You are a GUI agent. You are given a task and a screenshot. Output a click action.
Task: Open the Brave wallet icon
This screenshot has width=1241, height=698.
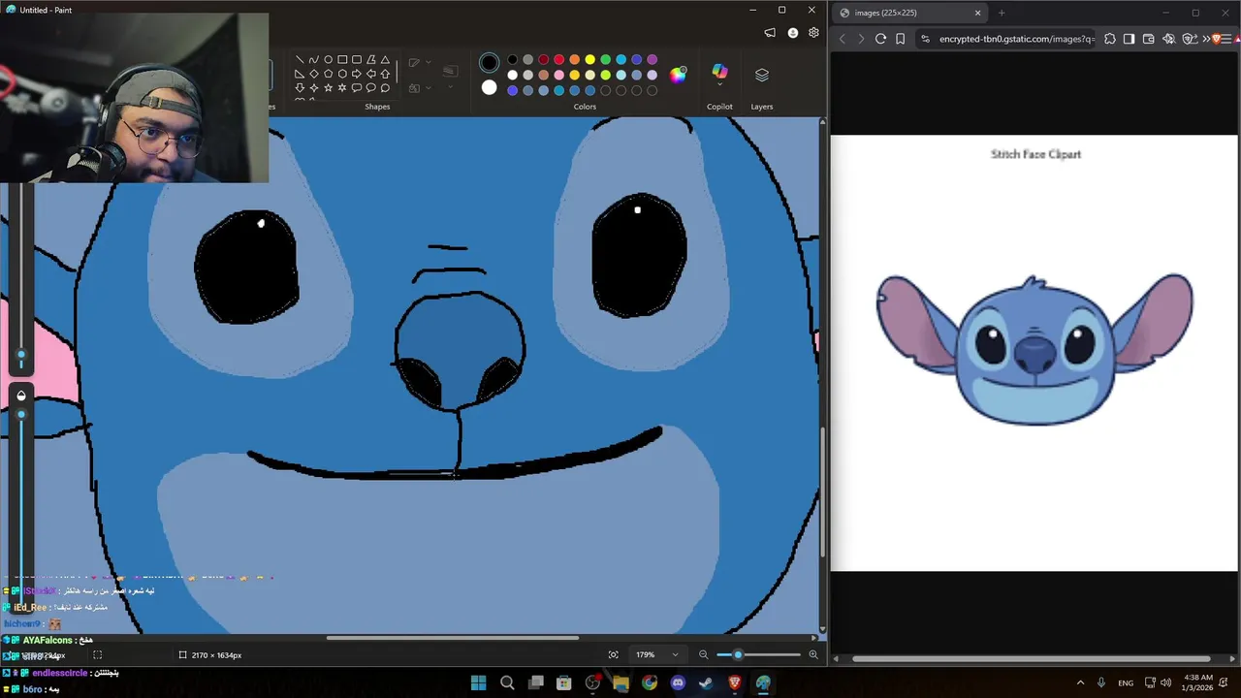(1148, 39)
